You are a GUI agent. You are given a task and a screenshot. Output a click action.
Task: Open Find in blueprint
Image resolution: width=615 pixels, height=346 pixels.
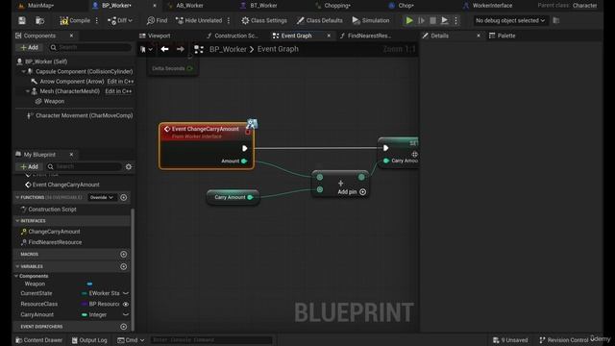click(157, 20)
